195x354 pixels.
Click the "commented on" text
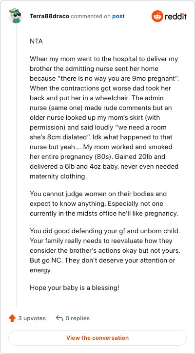click(x=91, y=16)
